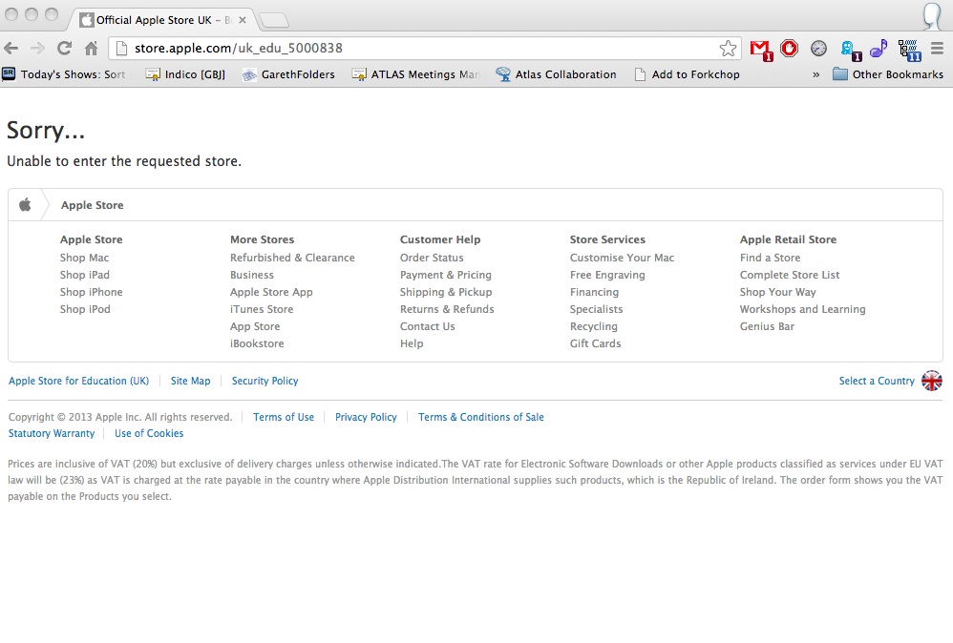Open Complete Store List link
This screenshot has width=953, height=643.
(789, 275)
